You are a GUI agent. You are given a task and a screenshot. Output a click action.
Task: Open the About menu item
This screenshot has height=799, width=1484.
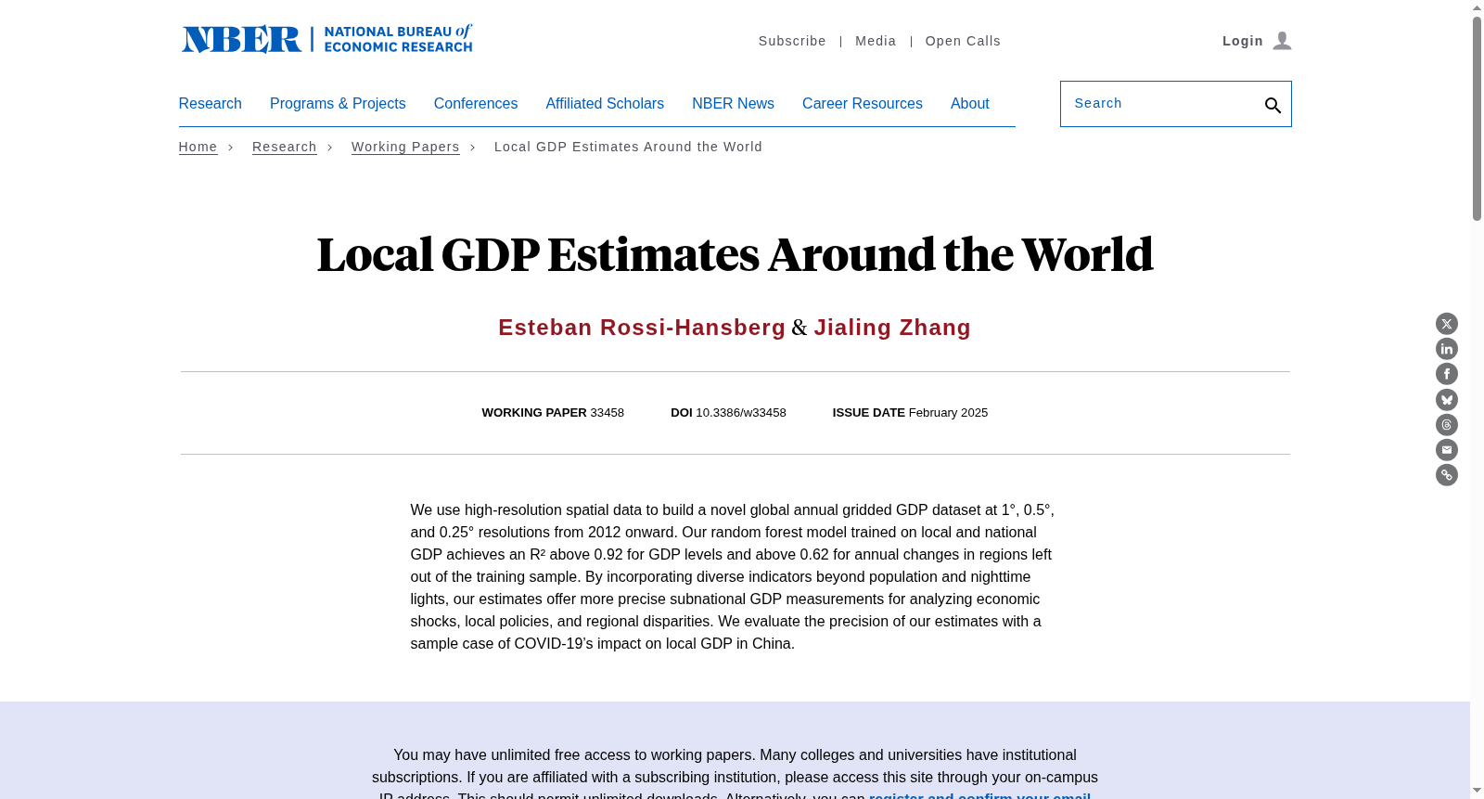(970, 104)
